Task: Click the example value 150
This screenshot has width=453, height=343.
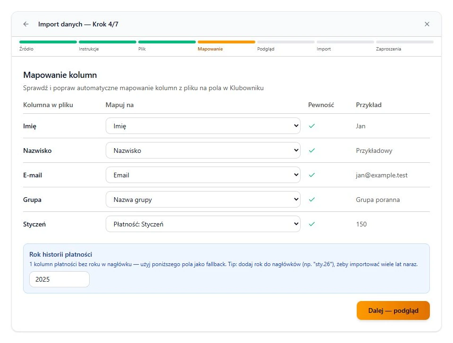Action: 361,224
